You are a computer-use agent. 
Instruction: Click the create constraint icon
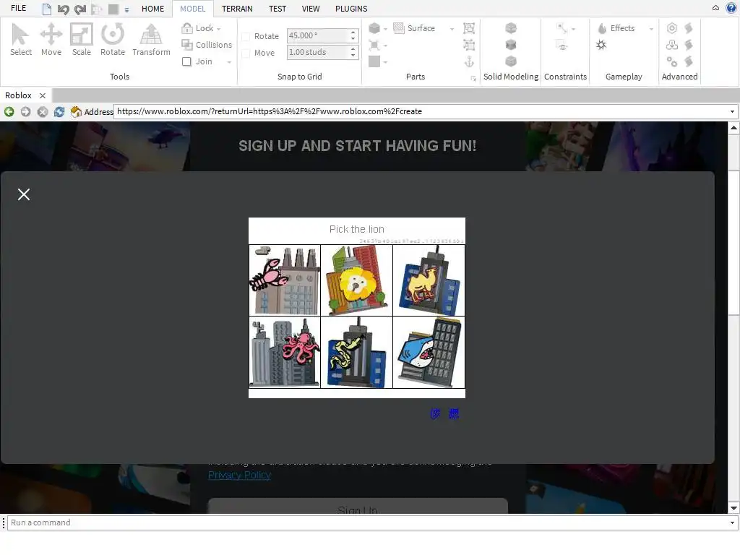point(562,28)
